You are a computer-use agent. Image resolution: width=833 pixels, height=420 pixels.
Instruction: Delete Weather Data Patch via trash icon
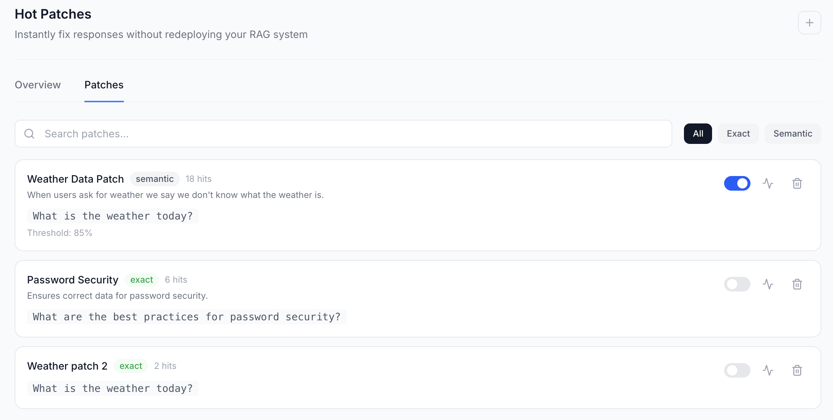click(x=797, y=183)
